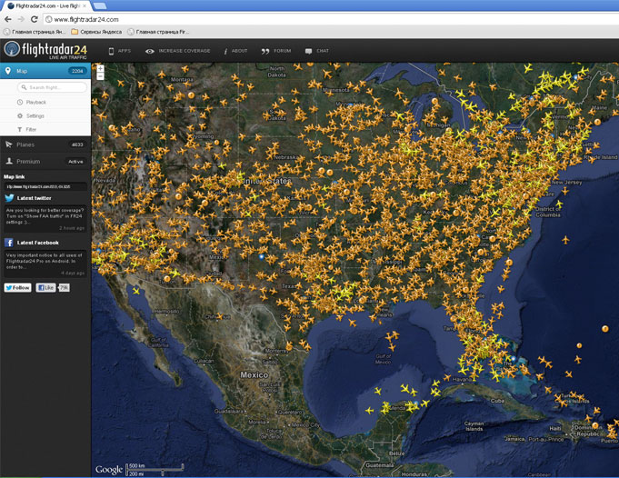The height and width of the screenshot is (478, 619).
Task: Expand the Premium sidebar section
Action: pyautogui.click(x=45, y=161)
